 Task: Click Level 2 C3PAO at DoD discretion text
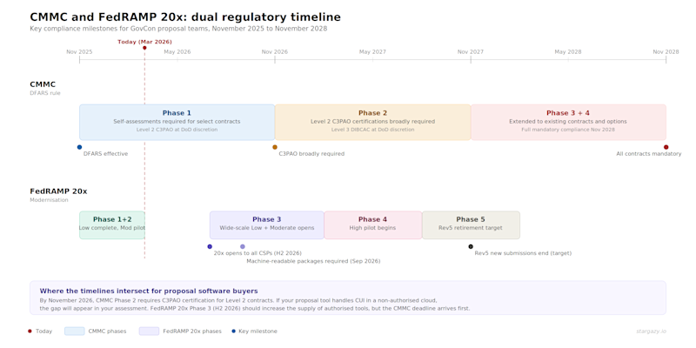tap(177, 130)
